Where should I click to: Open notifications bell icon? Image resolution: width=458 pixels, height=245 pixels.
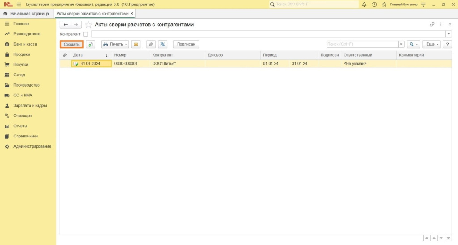pos(364,4)
